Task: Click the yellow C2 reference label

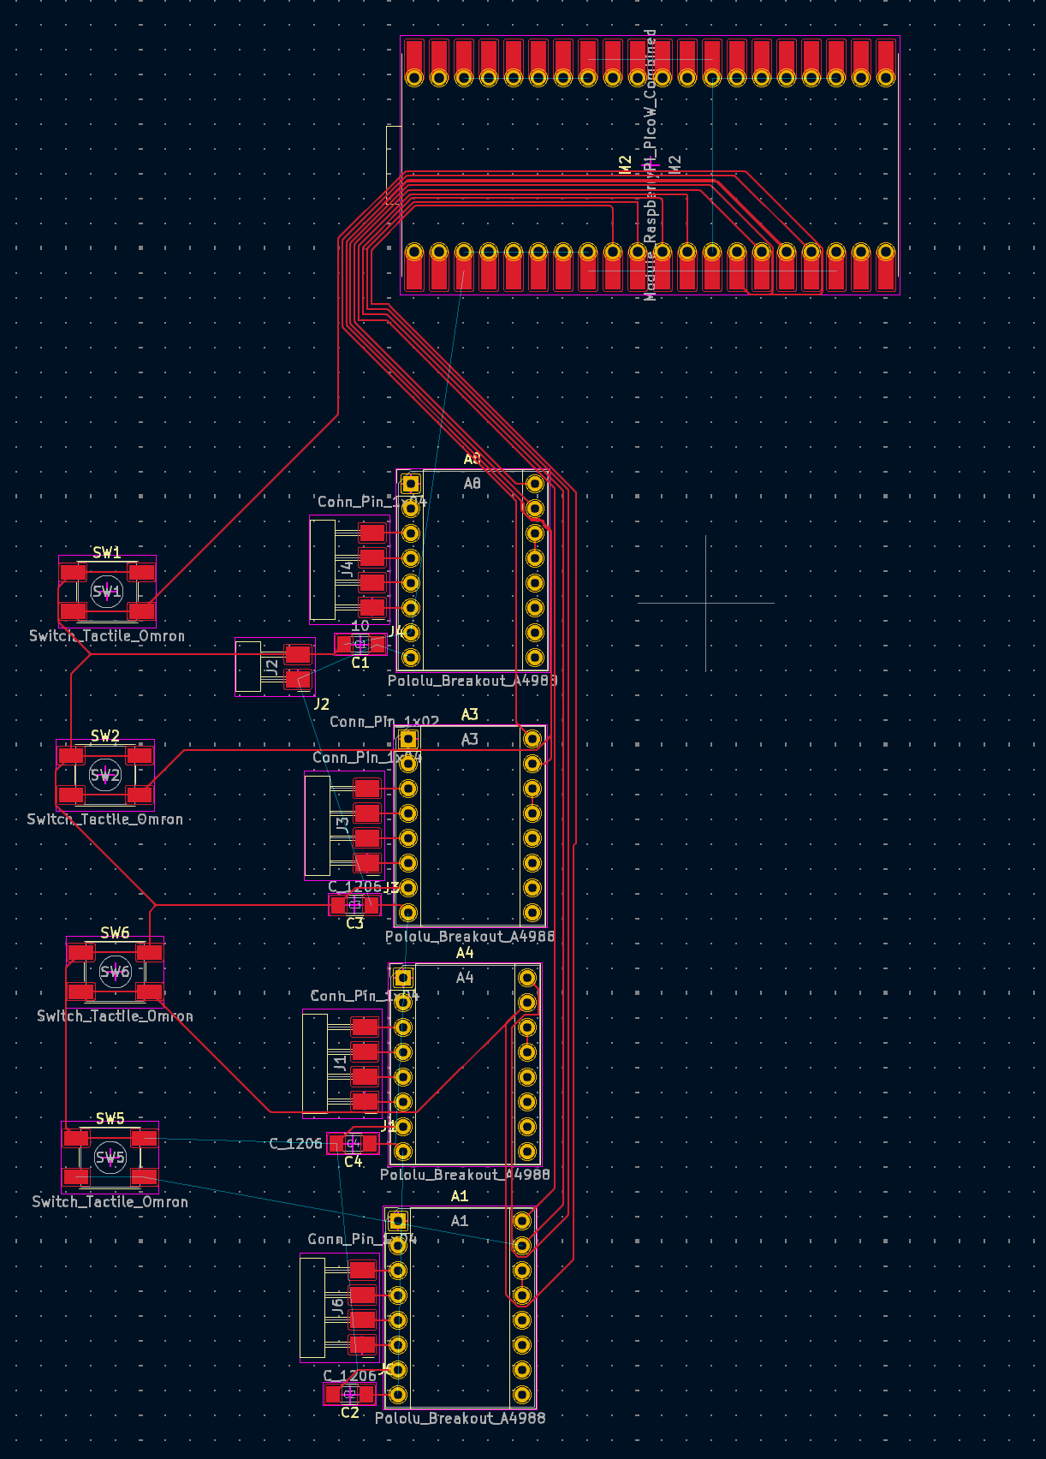Action: (350, 1413)
